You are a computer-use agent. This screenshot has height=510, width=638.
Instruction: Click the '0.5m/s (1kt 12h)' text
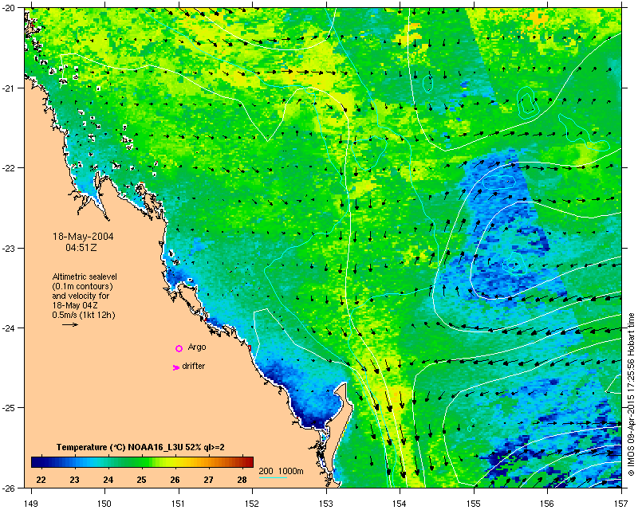pos(84,315)
